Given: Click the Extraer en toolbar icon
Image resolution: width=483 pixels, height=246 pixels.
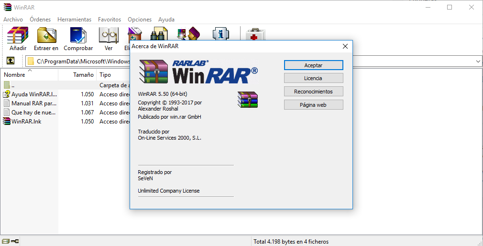Looking at the screenshot, I should (x=46, y=35).
